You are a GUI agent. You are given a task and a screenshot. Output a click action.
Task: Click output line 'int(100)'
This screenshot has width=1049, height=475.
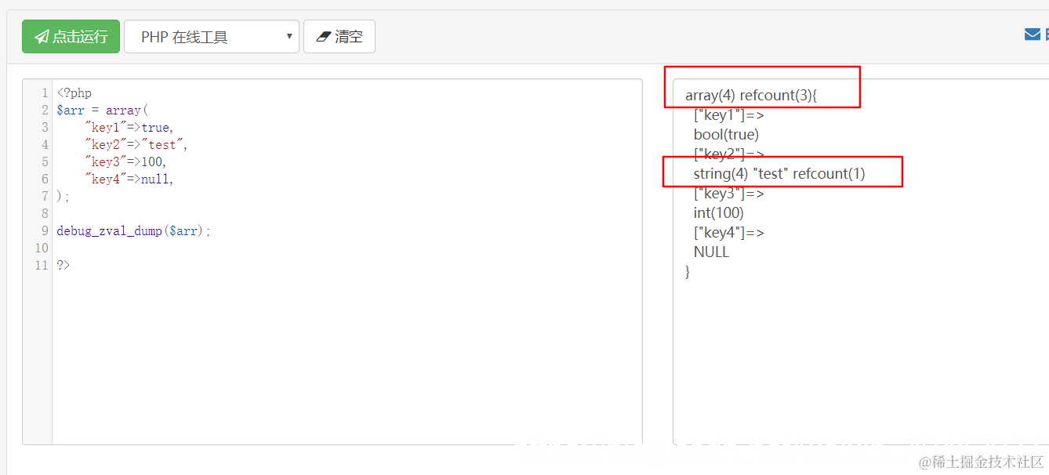point(719,213)
